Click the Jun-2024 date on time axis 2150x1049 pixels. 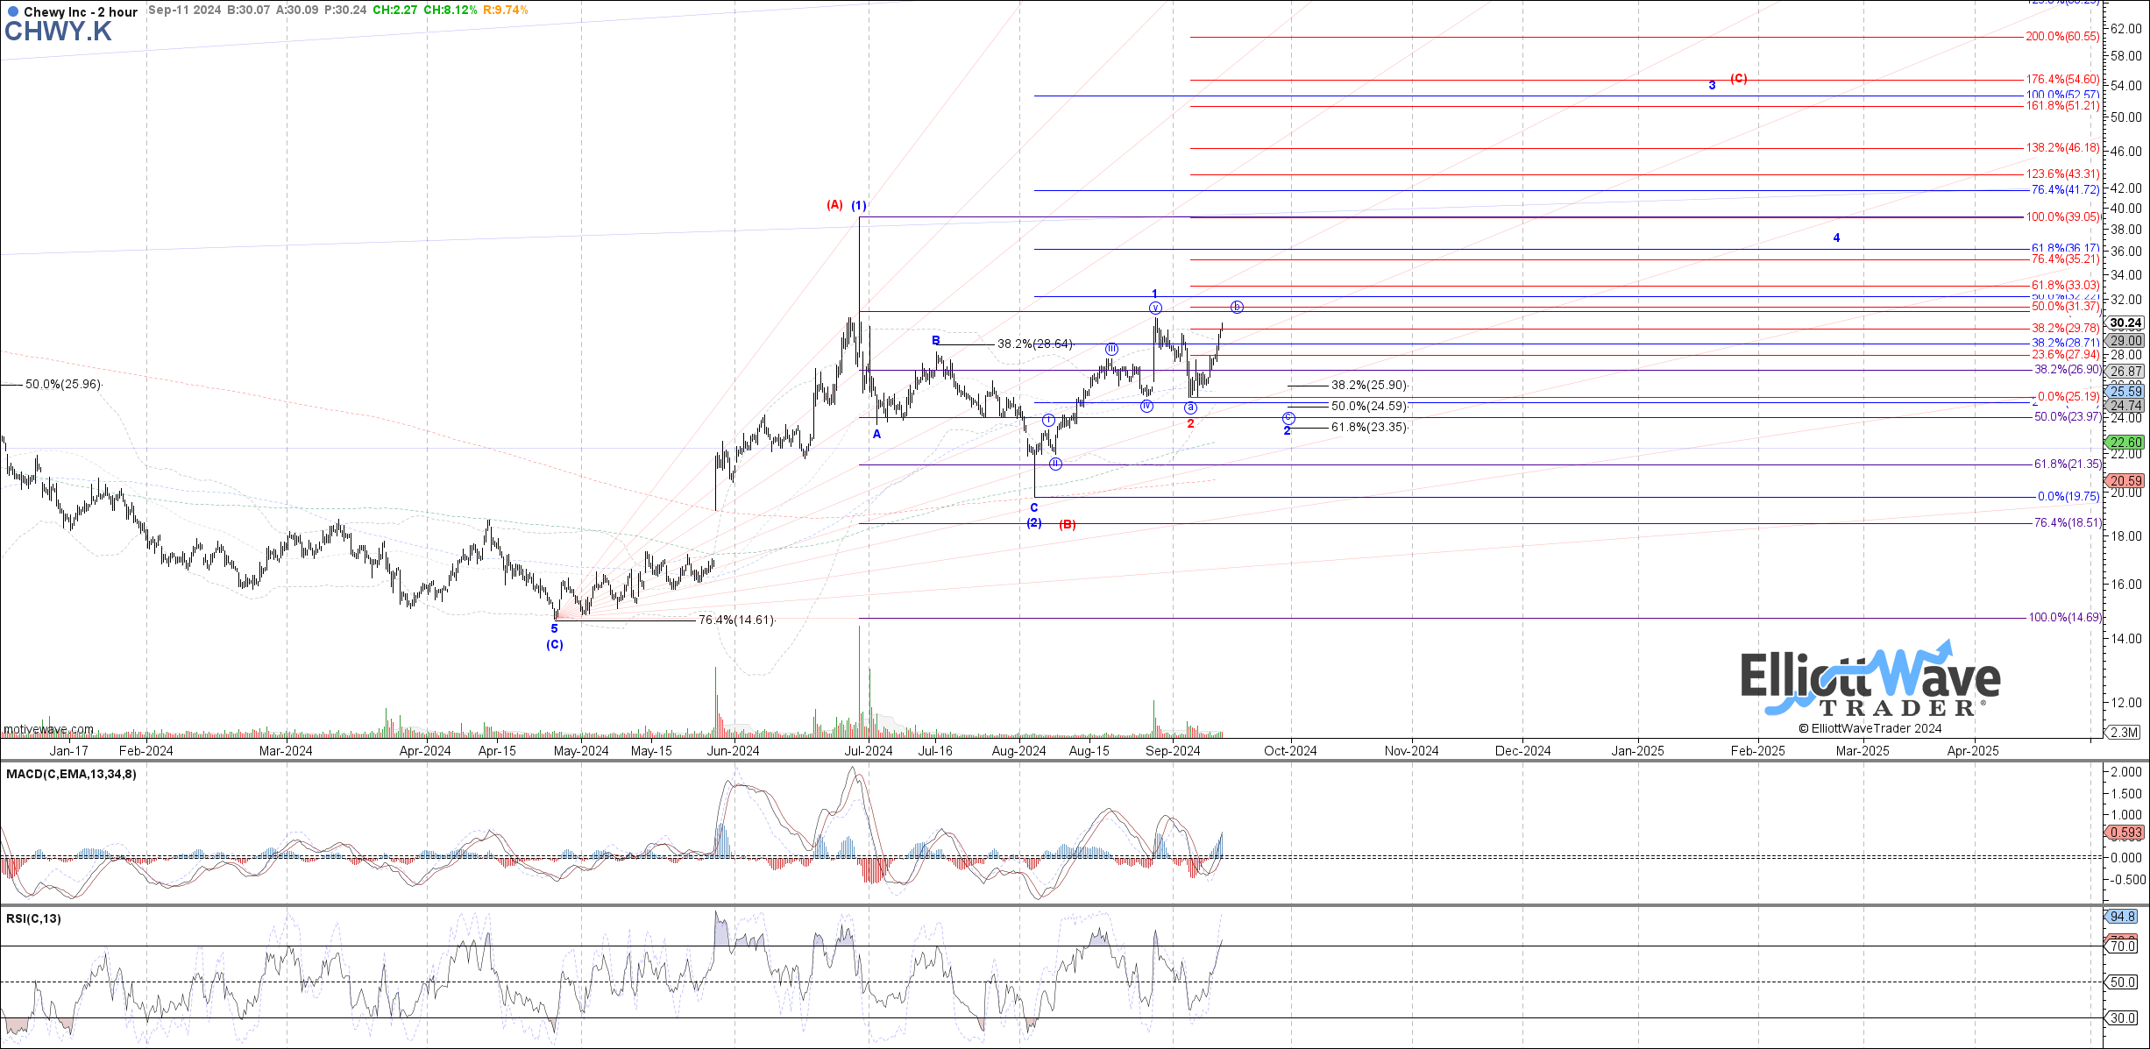[733, 751]
